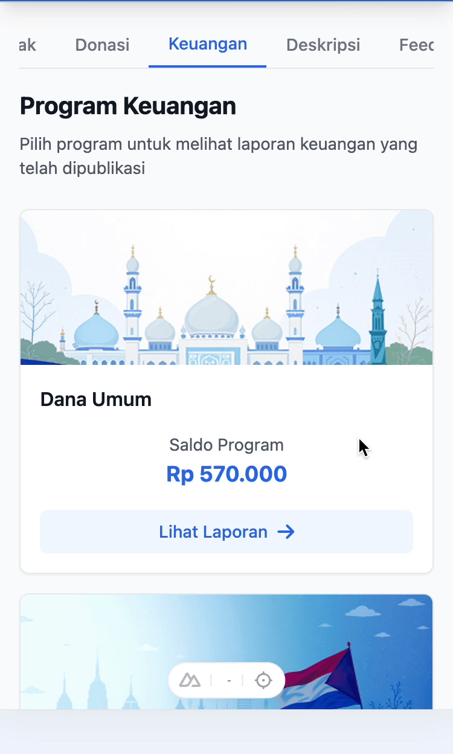Click the Rp 570.000 balance amount

(226, 474)
